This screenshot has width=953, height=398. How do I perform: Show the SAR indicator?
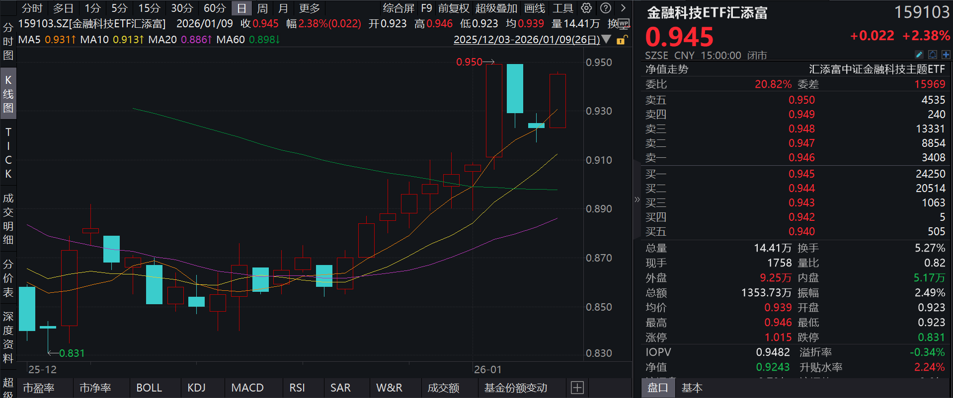click(340, 388)
